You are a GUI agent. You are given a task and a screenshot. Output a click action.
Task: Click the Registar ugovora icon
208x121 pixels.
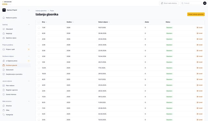click(x=4, y=90)
